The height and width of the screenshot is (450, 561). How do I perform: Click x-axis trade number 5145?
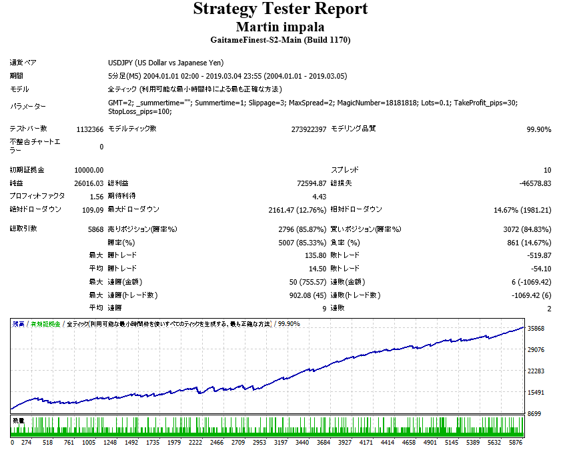pyautogui.click(x=452, y=443)
